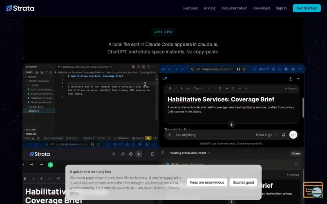
Task: Click the plus attach button in ChatGPT composer
Action: point(170,135)
